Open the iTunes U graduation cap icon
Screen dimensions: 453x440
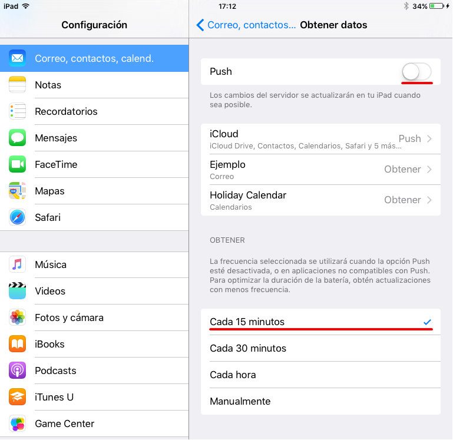click(17, 397)
